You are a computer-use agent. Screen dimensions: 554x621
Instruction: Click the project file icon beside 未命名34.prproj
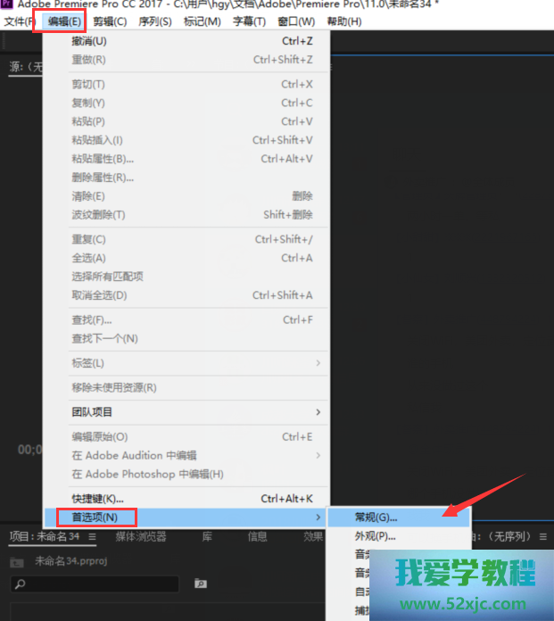16,562
